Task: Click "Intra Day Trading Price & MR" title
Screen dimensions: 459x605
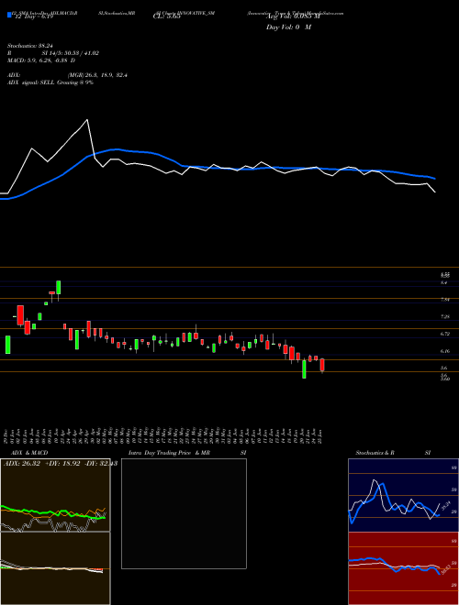Action: [x=169, y=453]
